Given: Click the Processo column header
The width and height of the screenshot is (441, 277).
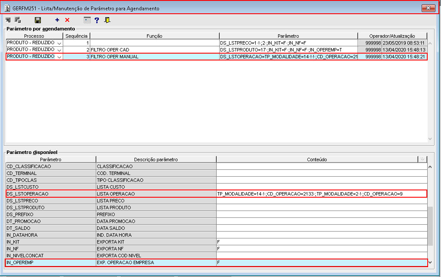Looking at the screenshot, I should [34, 36].
